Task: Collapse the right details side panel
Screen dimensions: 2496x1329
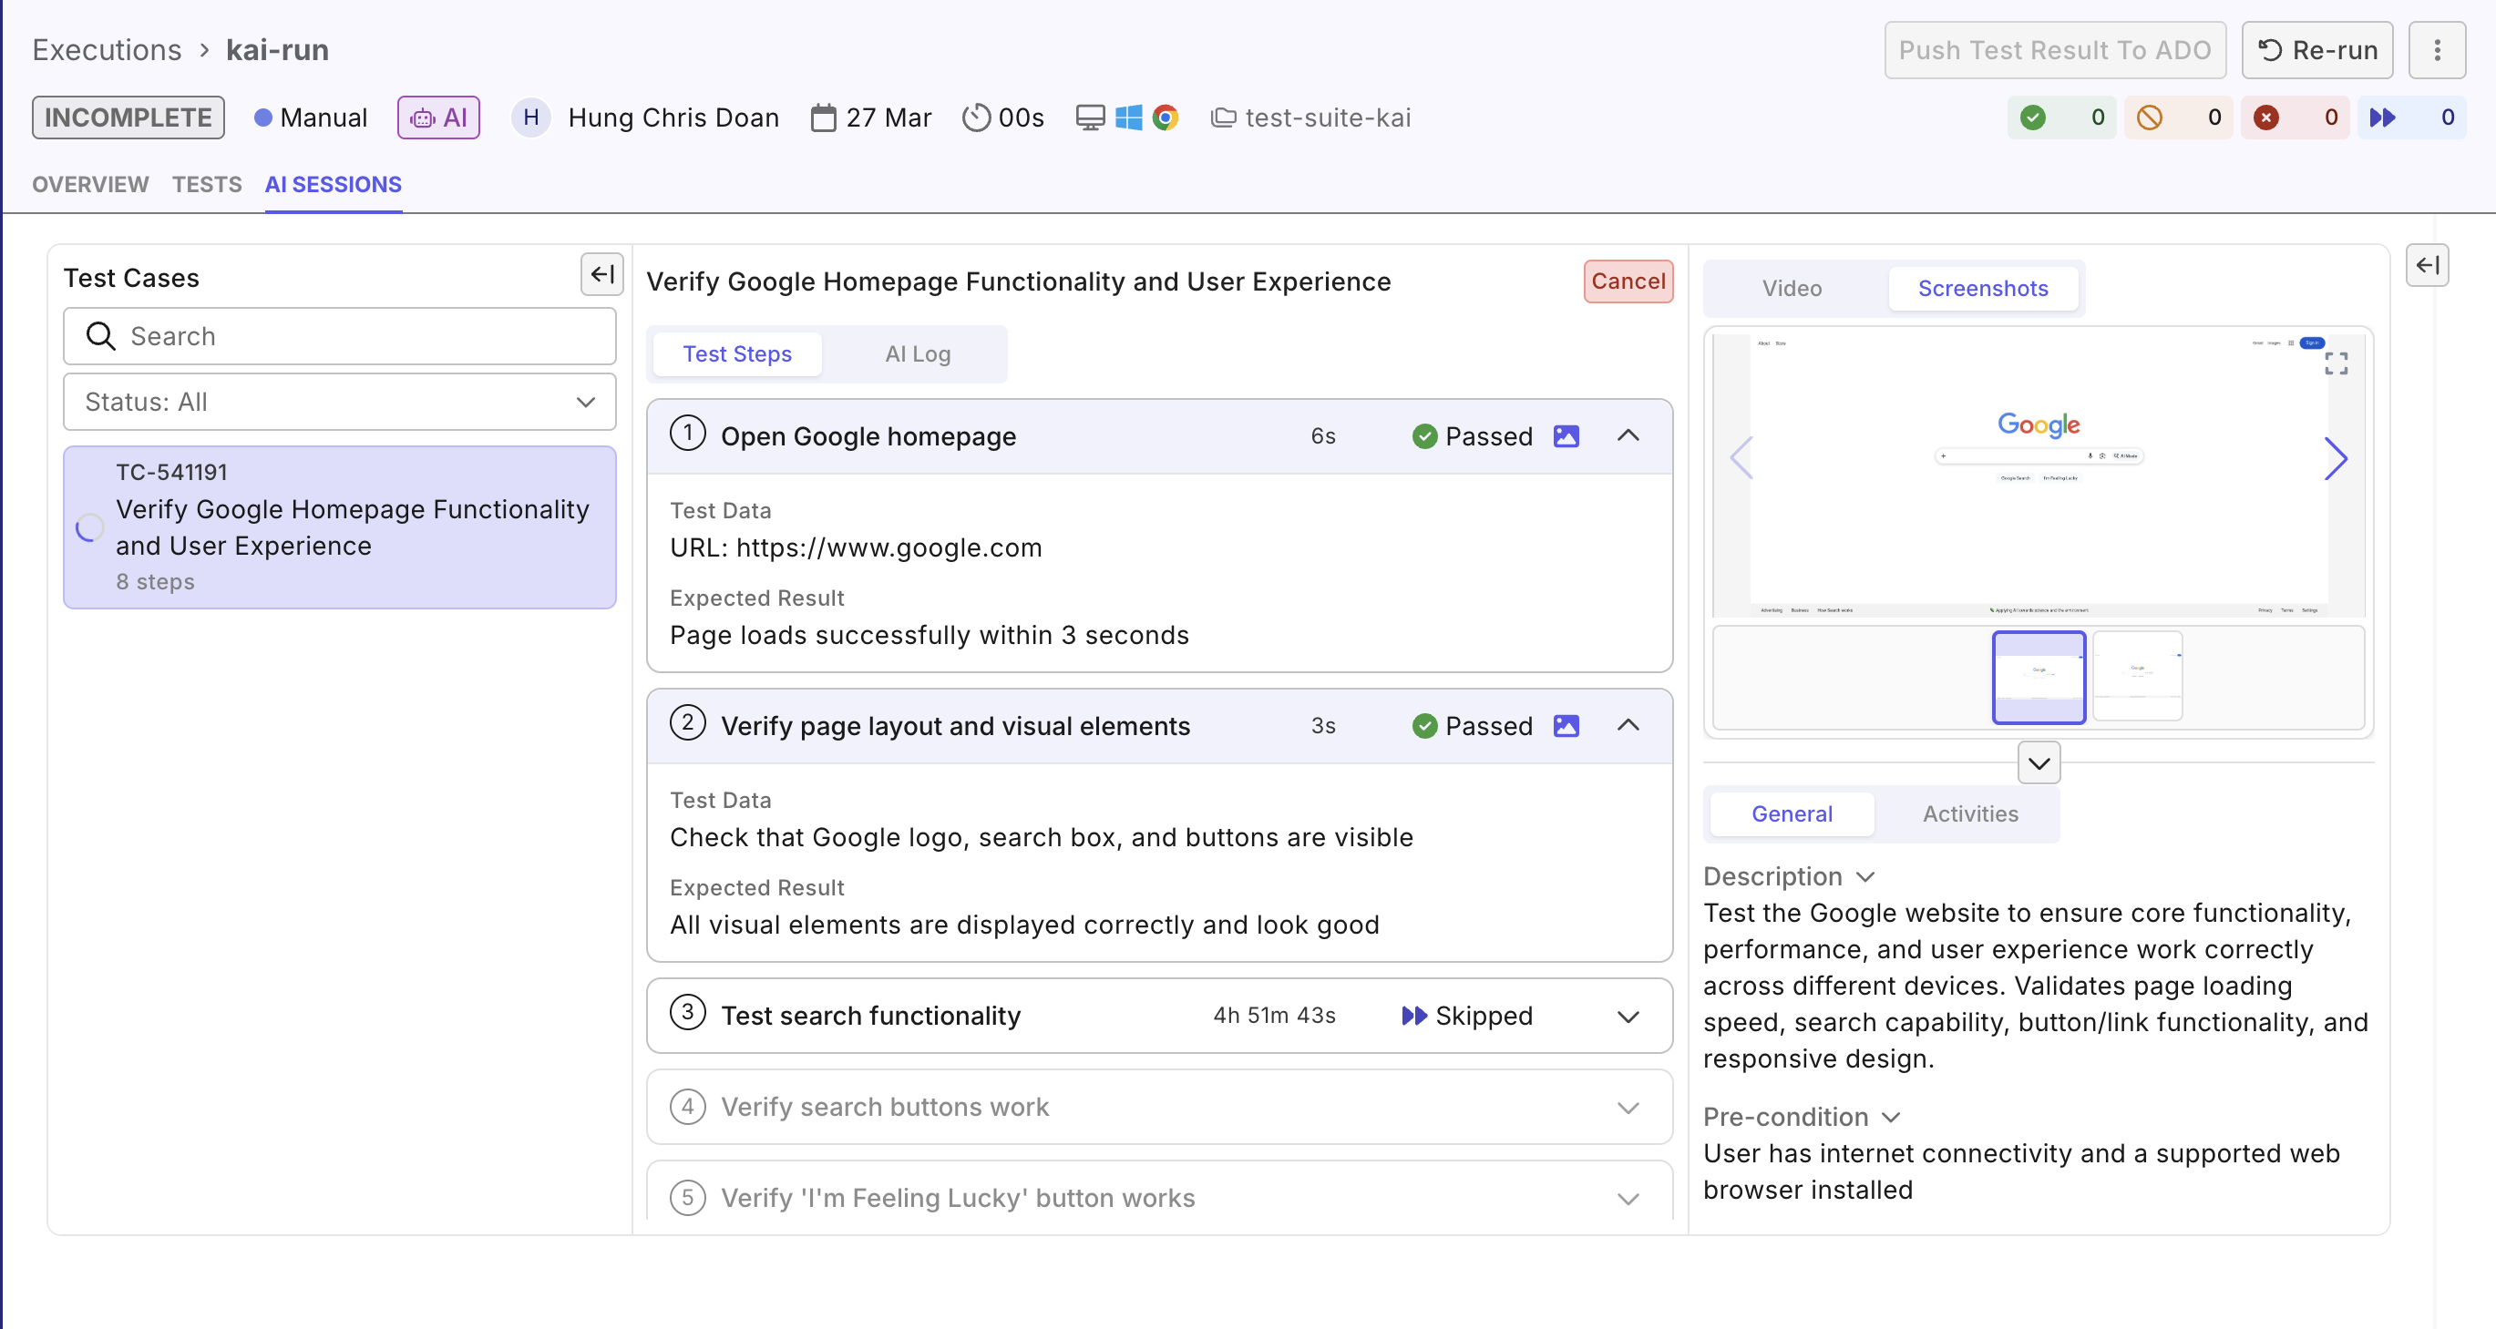Action: pyautogui.click(x=2426, y=265)
